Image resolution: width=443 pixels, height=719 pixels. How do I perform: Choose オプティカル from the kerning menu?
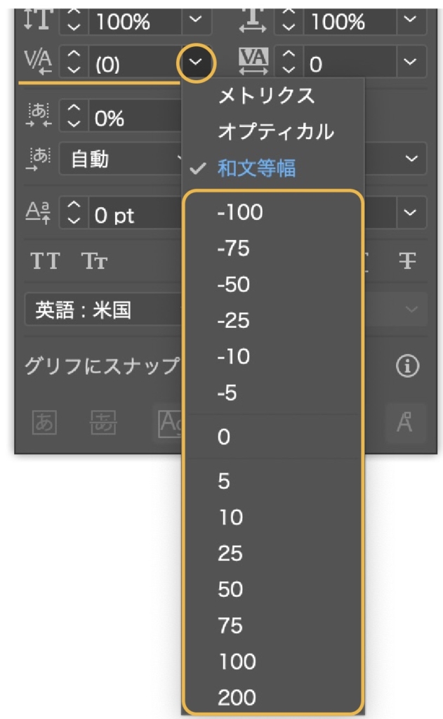click(x=276, y=131)
